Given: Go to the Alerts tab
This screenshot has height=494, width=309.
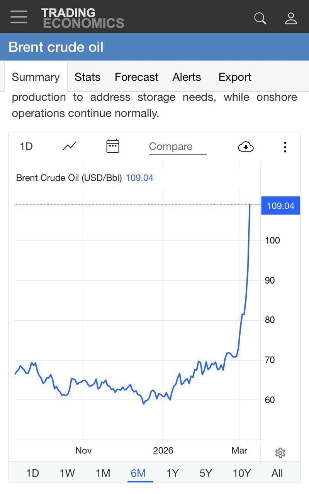Looking at the screenshot, I should pos(187,77).
